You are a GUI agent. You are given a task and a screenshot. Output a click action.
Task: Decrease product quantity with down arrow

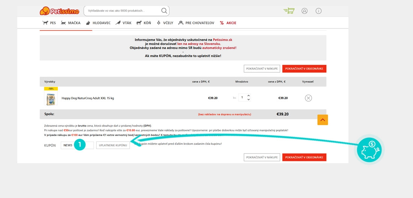pyautogui.click(x=249, y=100)
